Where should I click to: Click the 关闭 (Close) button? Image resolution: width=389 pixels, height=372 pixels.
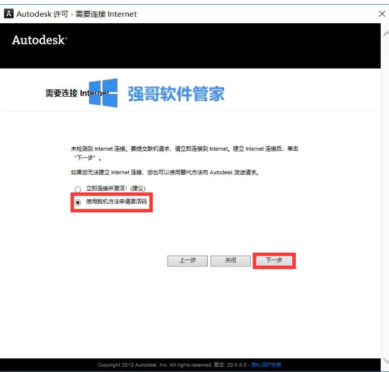pos(230,261)
